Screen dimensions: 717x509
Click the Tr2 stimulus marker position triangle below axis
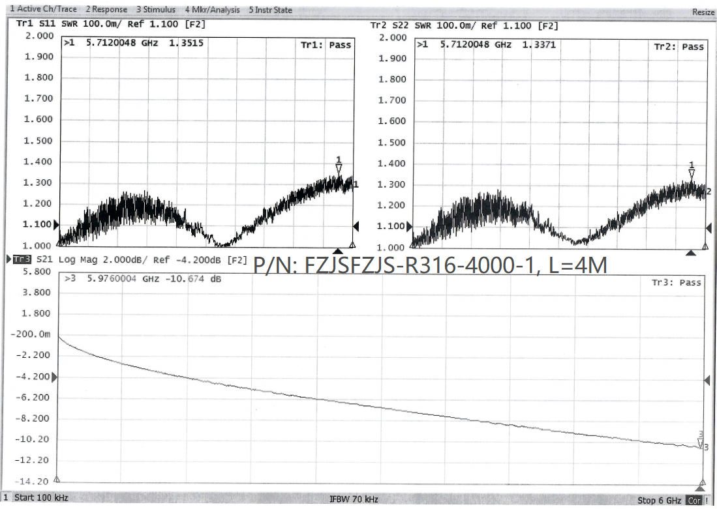691,253
